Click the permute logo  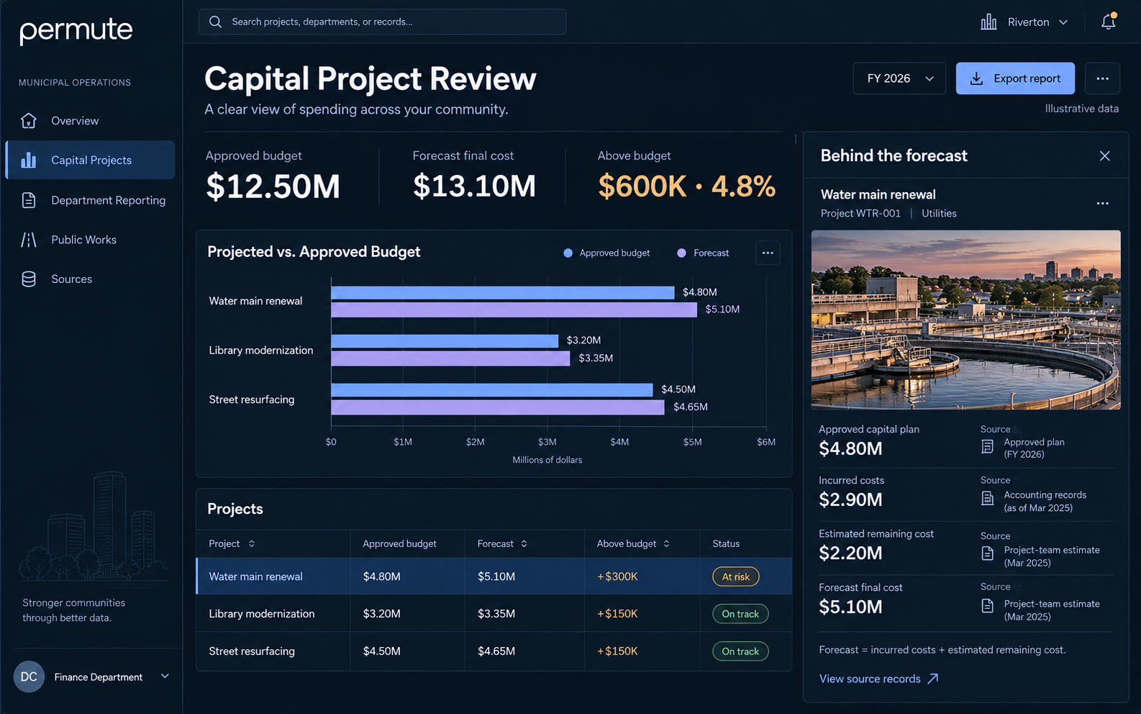tap(76, 30)
